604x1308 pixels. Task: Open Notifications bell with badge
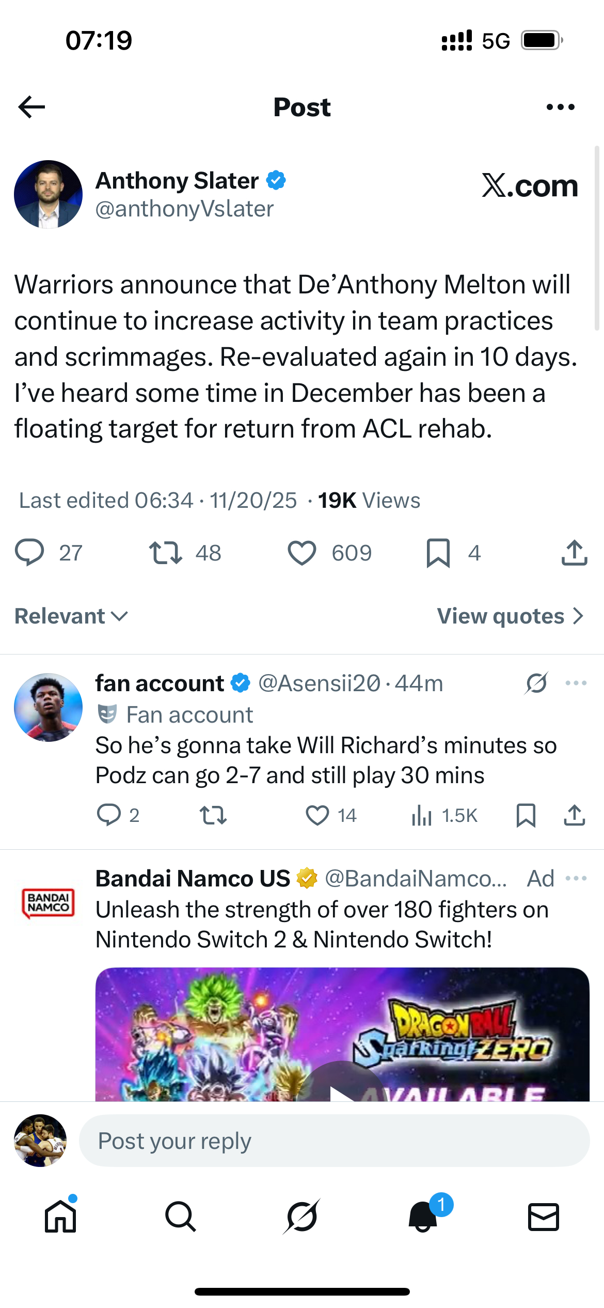[423, 1217]
